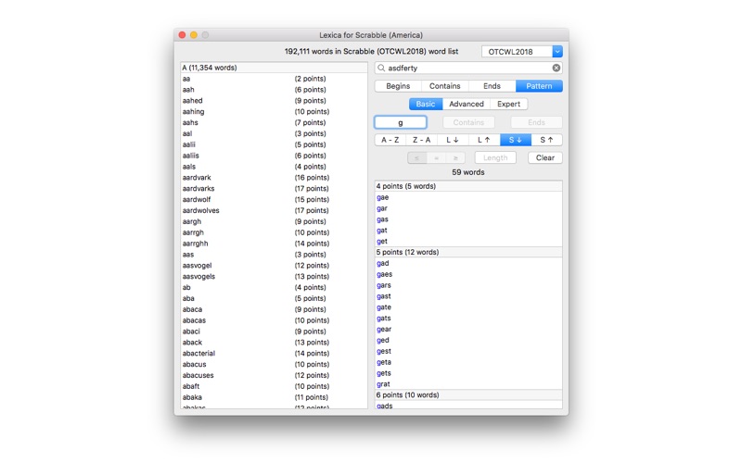Select the word 'gest' in results
Screen dimensions: 742x463
(x=384, y=351)
